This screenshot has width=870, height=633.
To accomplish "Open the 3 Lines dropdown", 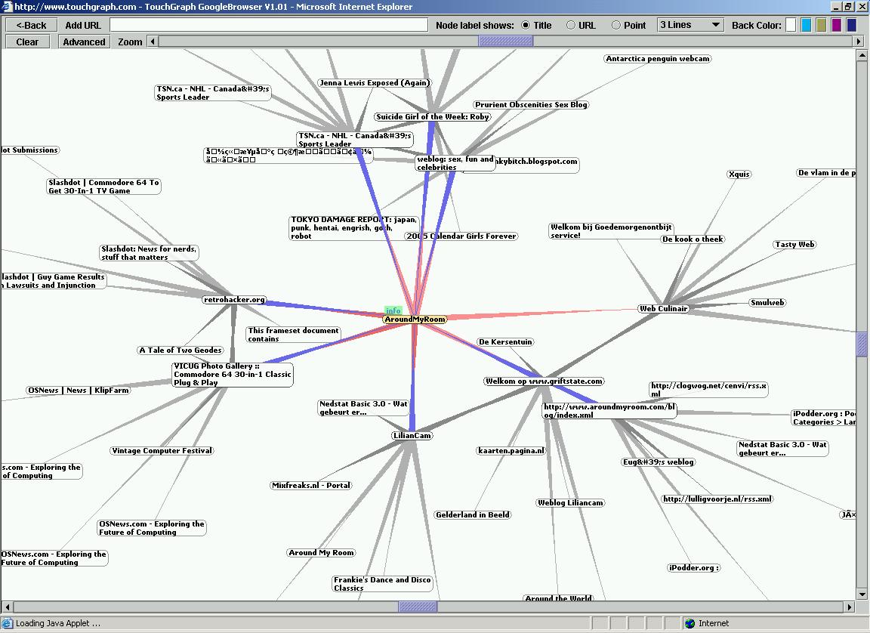I will point(690,25).
